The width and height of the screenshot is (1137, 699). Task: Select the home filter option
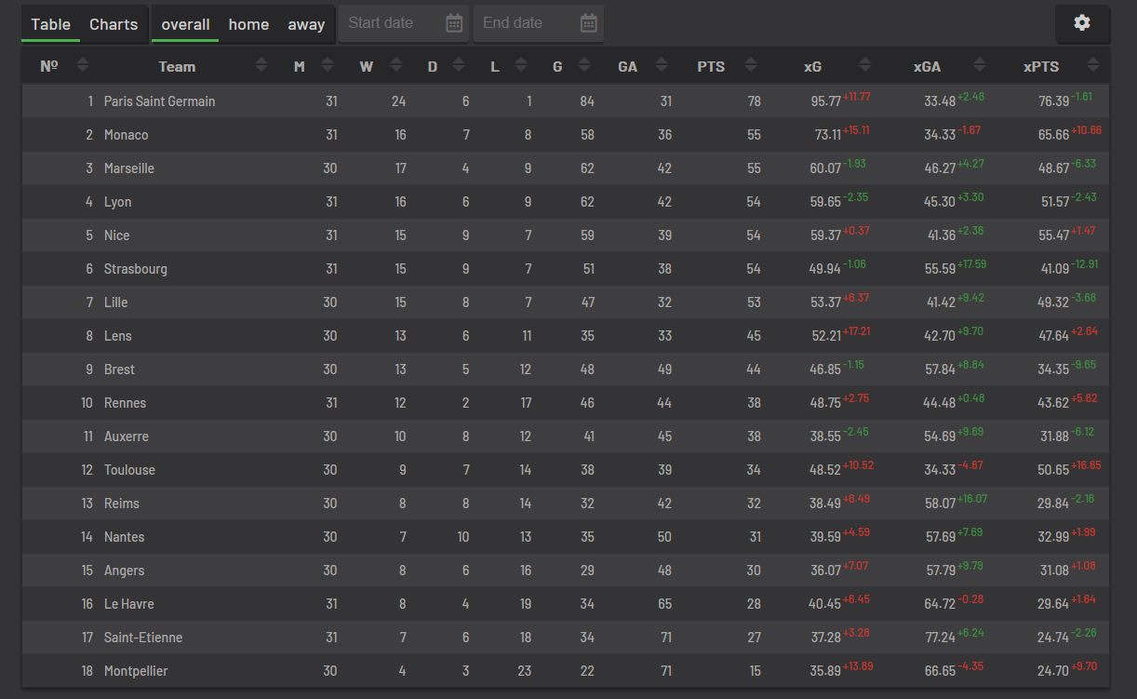pyautogui.click(x=248, y=24)
